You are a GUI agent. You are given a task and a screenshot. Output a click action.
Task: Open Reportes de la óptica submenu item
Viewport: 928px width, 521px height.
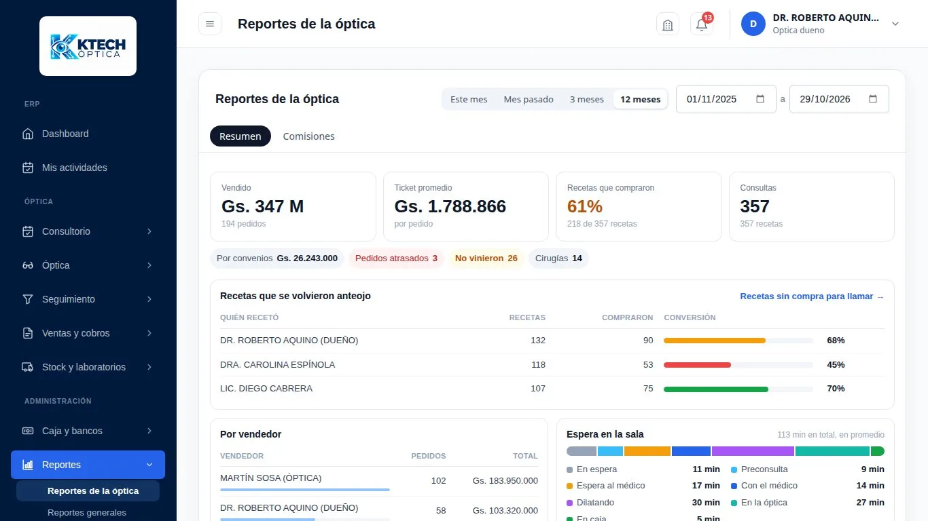[88, 490]
